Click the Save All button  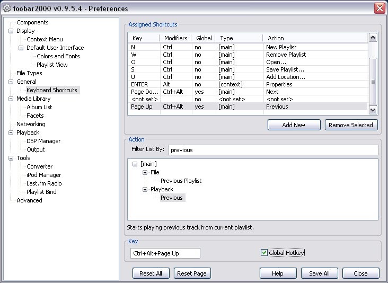(x=320, y=273)
